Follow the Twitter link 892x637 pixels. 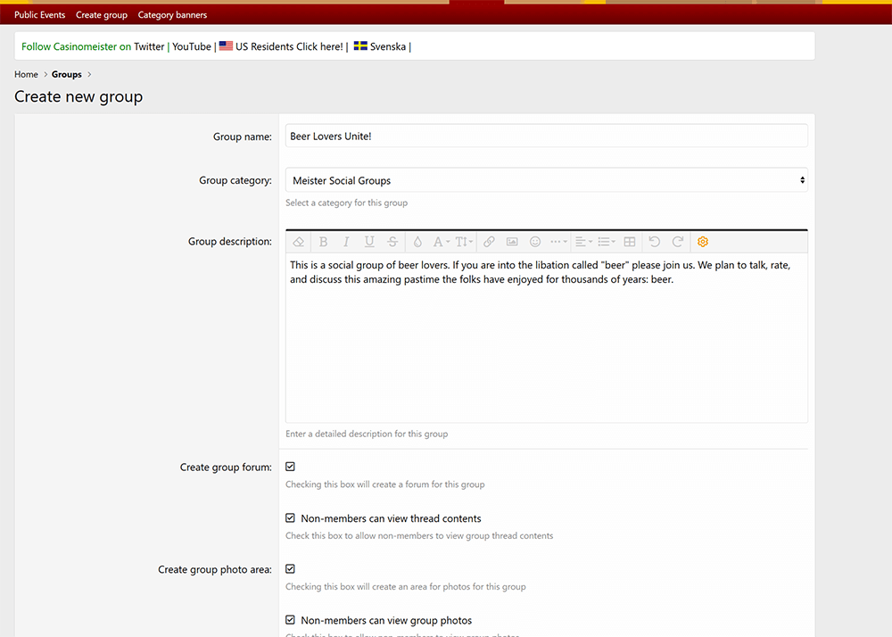point(149,46)
